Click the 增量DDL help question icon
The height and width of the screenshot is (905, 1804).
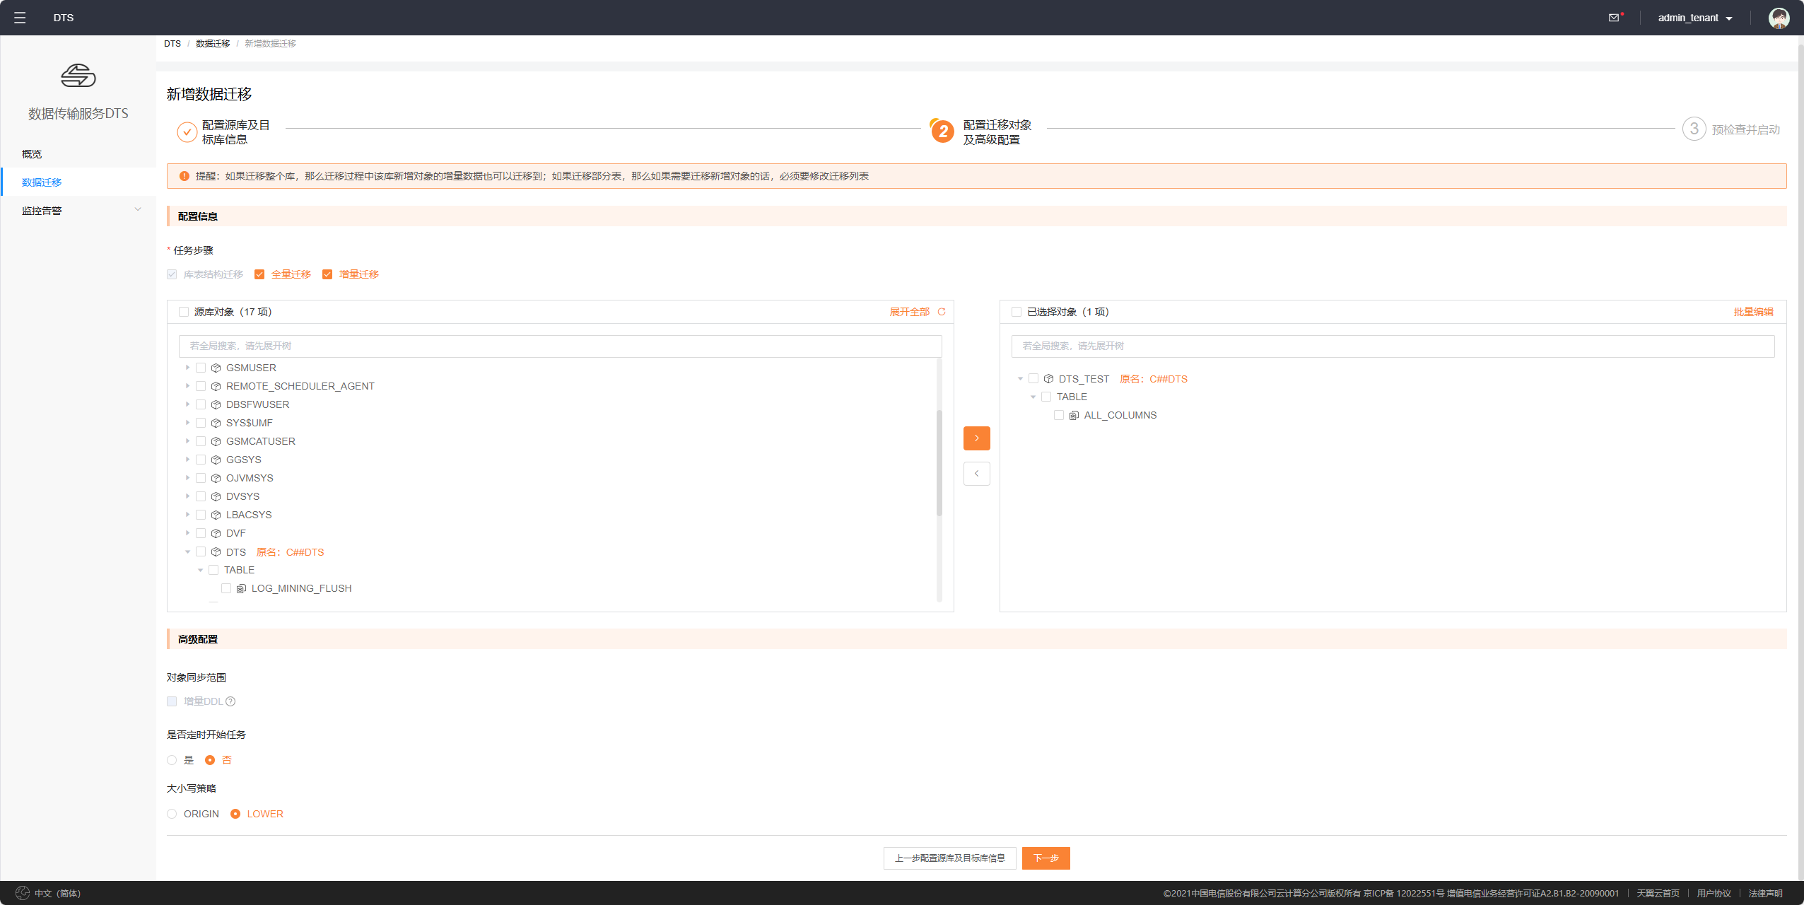point(230,701)
